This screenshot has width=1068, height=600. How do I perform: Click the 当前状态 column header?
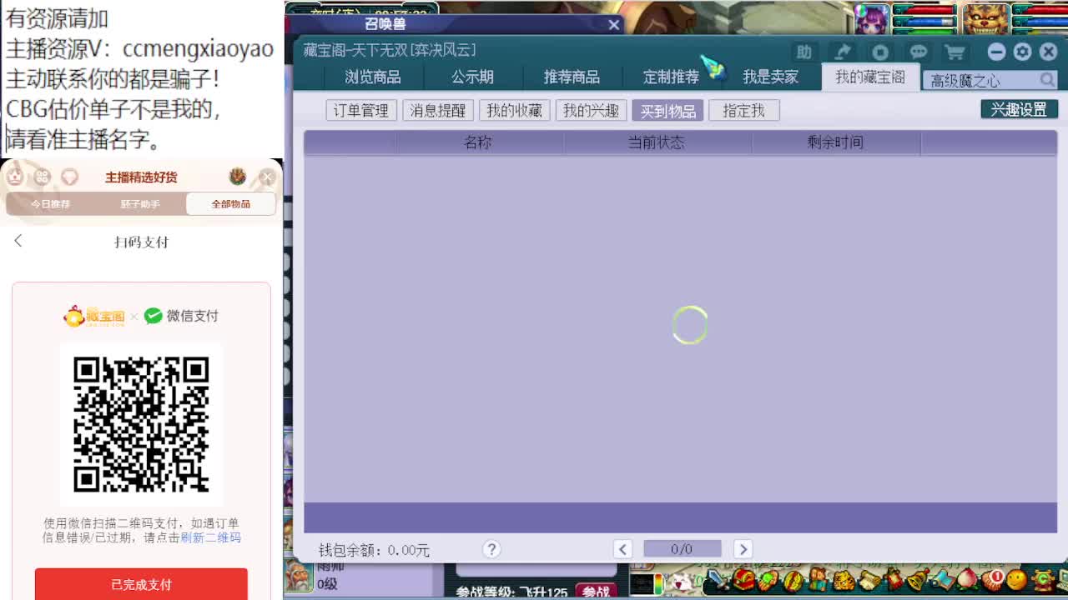point(656,142)
